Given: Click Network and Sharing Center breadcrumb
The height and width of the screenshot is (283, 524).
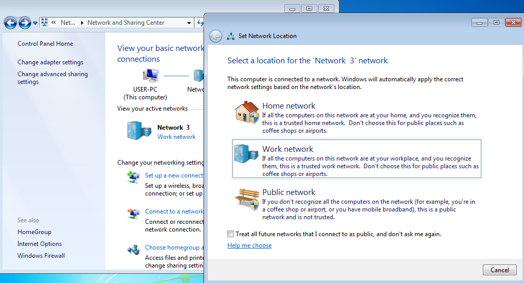Looking at the screenshot, I should [125, 23].
